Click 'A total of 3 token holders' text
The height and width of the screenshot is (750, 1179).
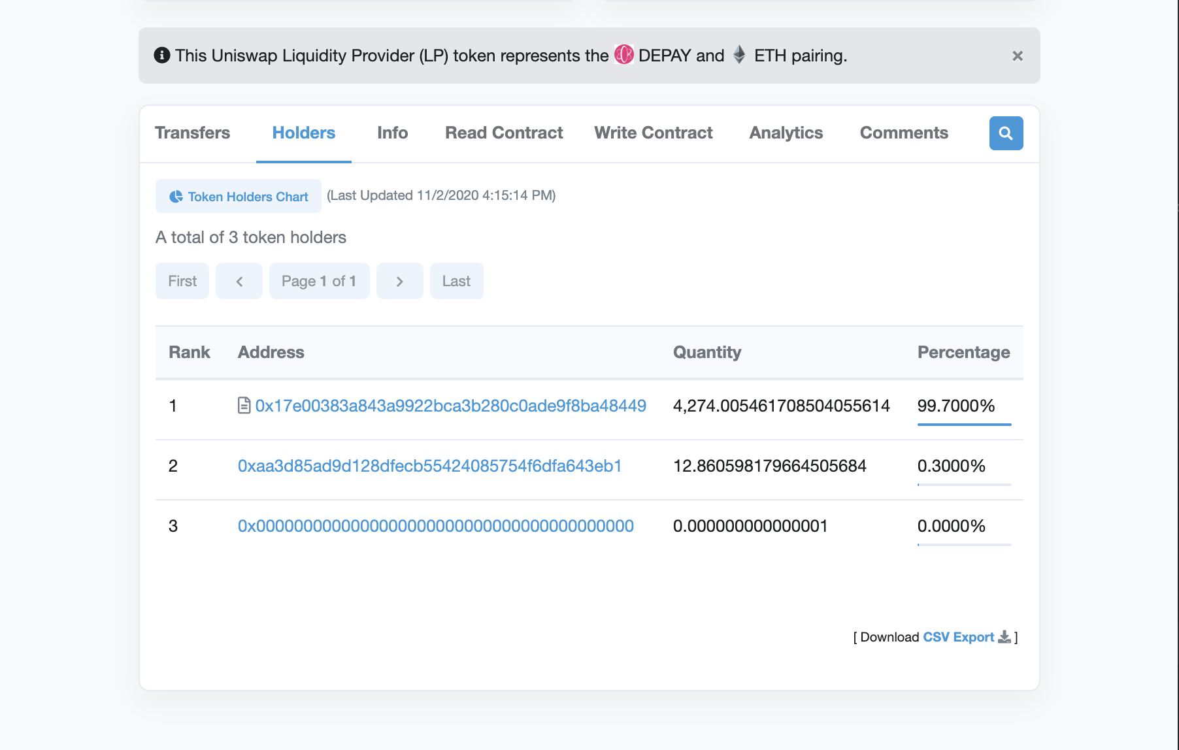coord(251,237)
